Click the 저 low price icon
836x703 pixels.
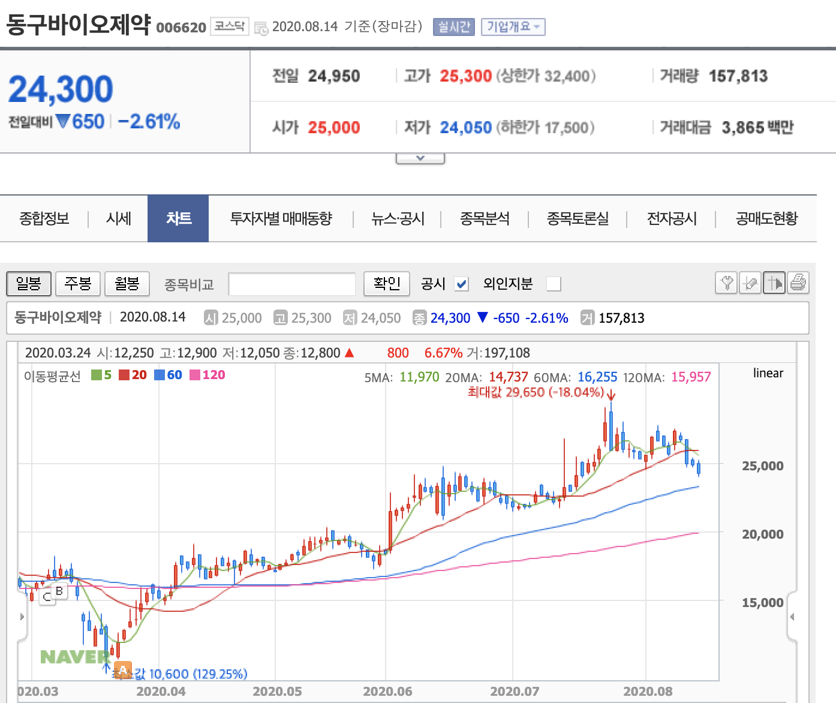[x=350, y=318]
